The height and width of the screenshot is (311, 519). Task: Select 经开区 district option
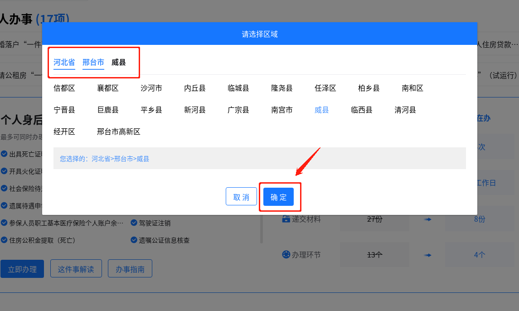coord(64,132)
